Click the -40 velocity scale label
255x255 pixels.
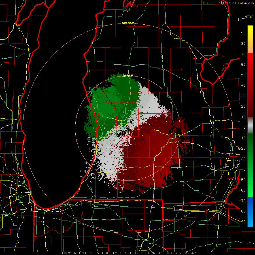(242, 169)
